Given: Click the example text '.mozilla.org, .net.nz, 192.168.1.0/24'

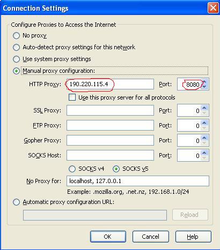Looking at the screenshot, I should pos(141,192).
